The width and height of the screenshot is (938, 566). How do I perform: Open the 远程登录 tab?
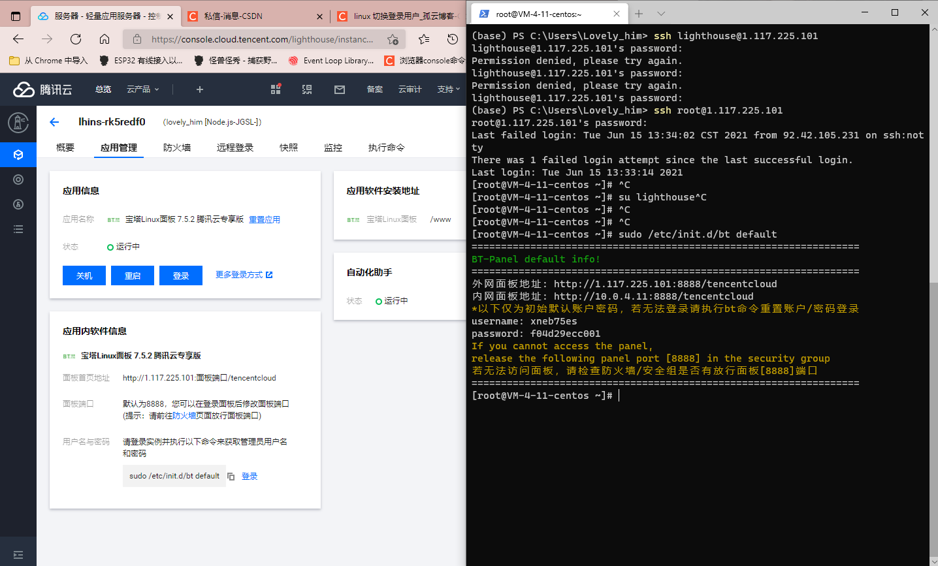point(235,148)
